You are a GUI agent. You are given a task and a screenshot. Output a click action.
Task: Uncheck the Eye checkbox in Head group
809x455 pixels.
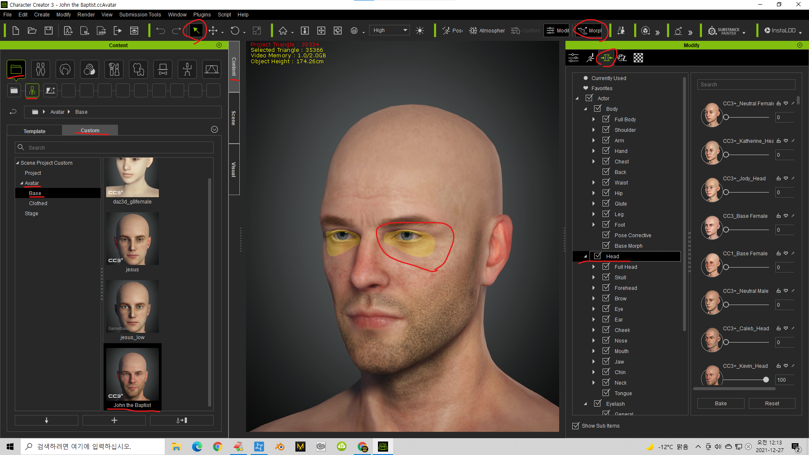pos(606,309)
